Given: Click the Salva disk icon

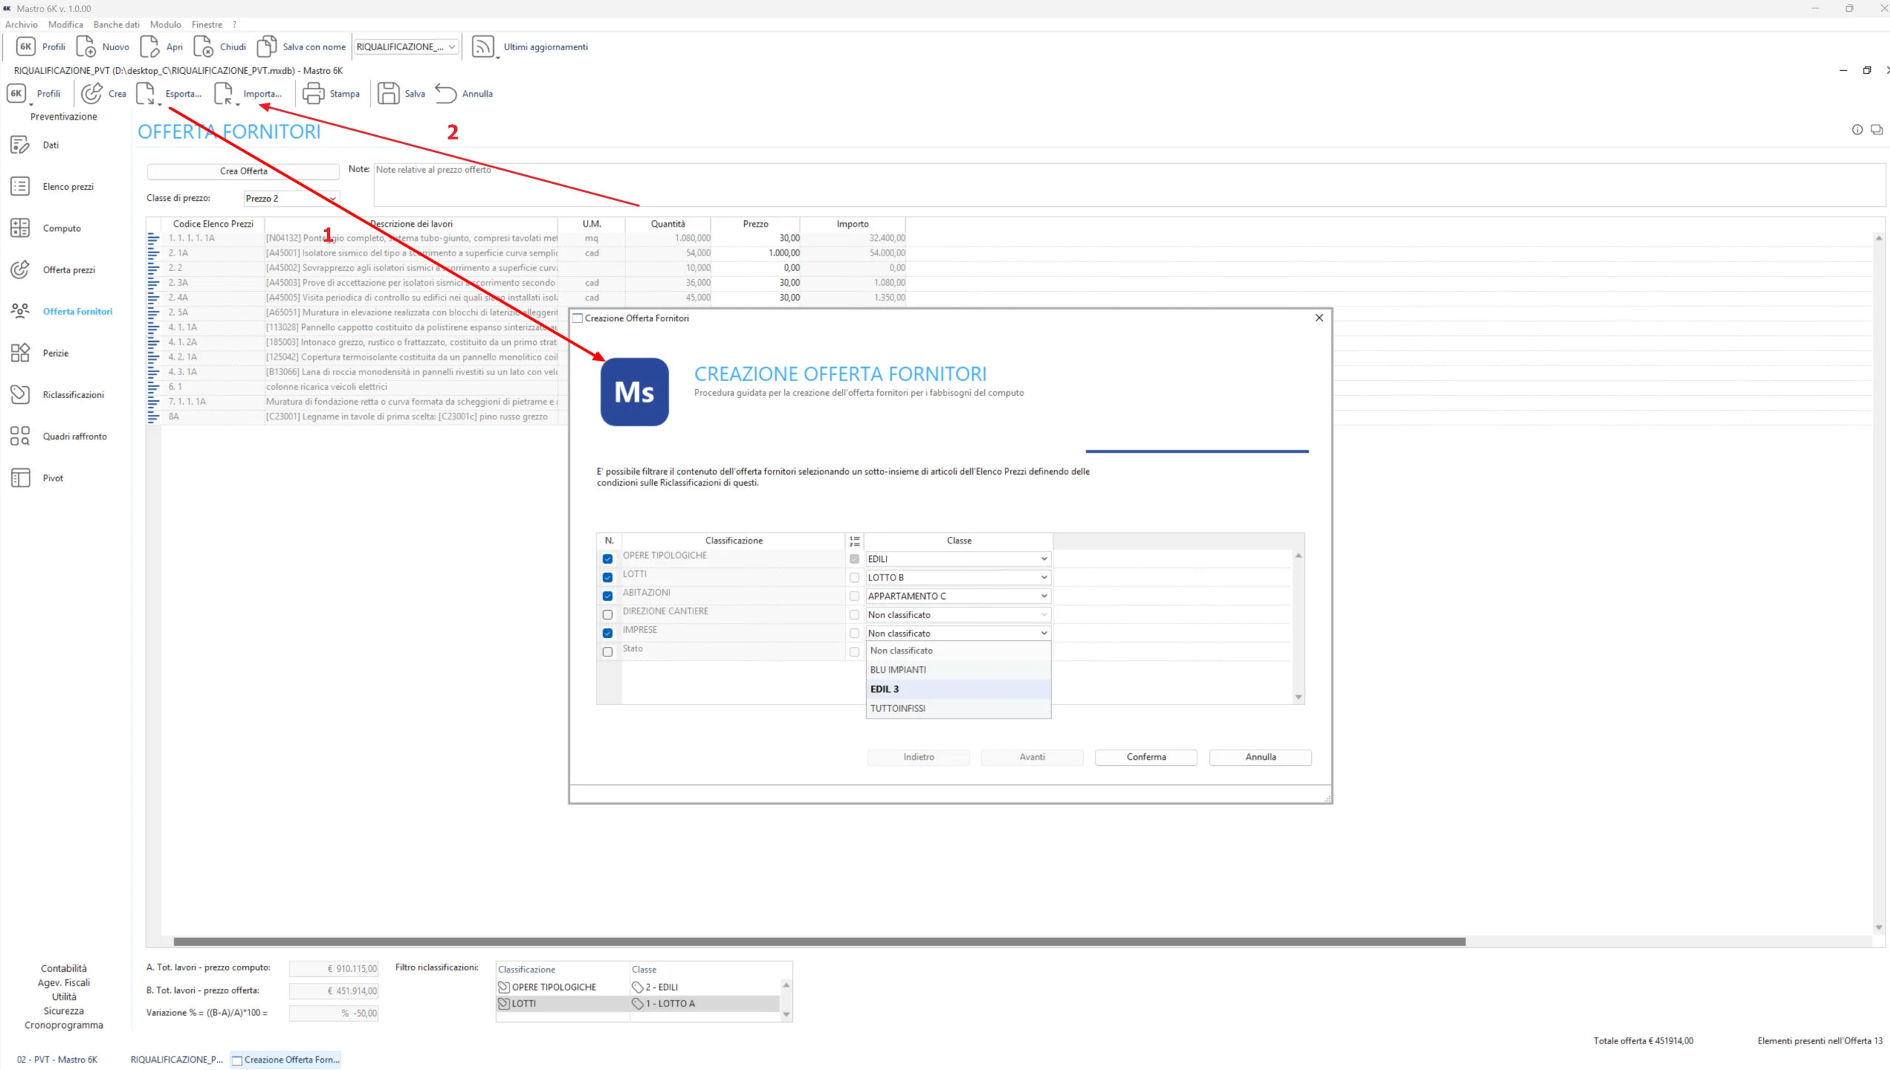Looking at the screenshot, I should coord(388,94).
